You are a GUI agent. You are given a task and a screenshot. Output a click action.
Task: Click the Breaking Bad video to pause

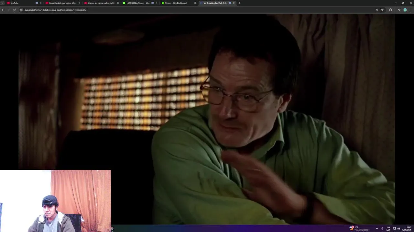click(207, 119)
